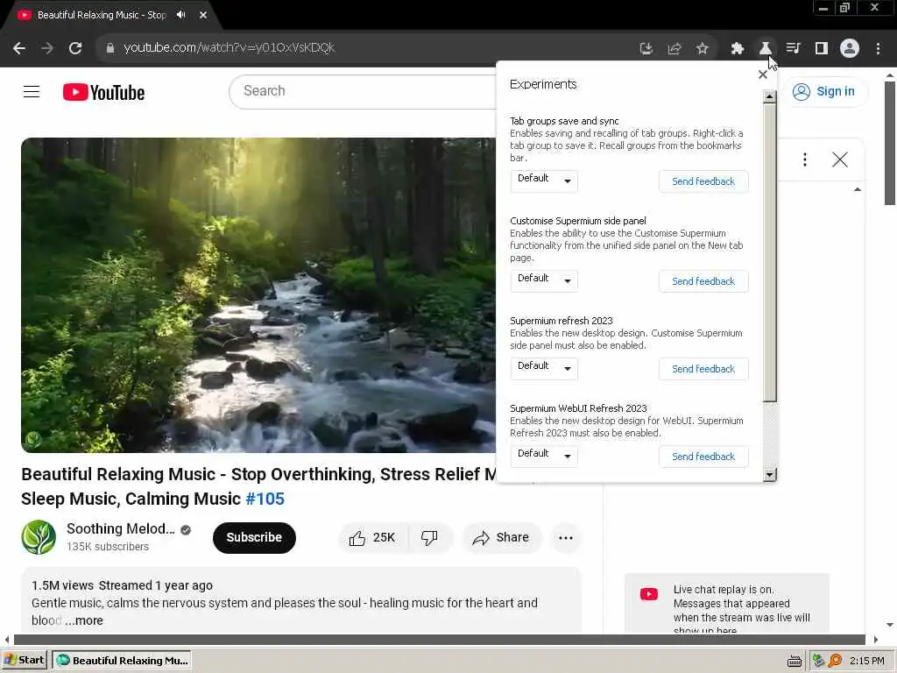This screenshot has height=673, width=897.
Task: Close the live chat panel
Action: click(x=839, y=159)
